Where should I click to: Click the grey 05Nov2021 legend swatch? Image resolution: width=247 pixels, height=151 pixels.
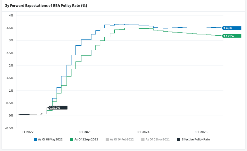(x=143, y=140)
